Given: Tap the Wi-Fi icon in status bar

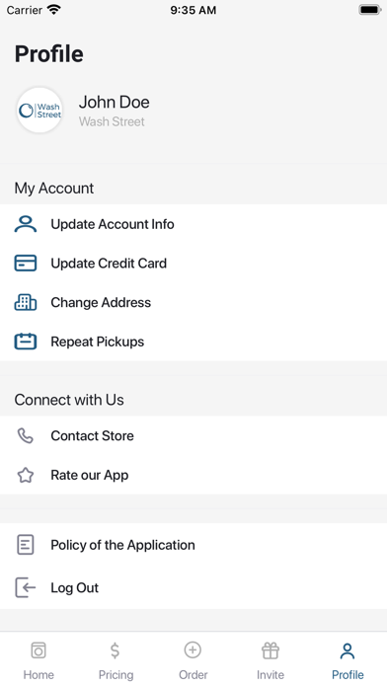Looking at the screenshot, I should point(54,10).
